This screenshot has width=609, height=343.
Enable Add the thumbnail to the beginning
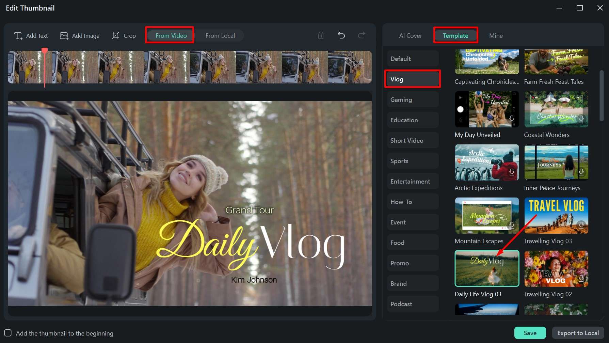8,333
